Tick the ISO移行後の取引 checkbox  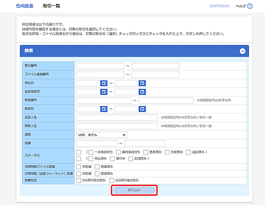[x=112, y=181]
